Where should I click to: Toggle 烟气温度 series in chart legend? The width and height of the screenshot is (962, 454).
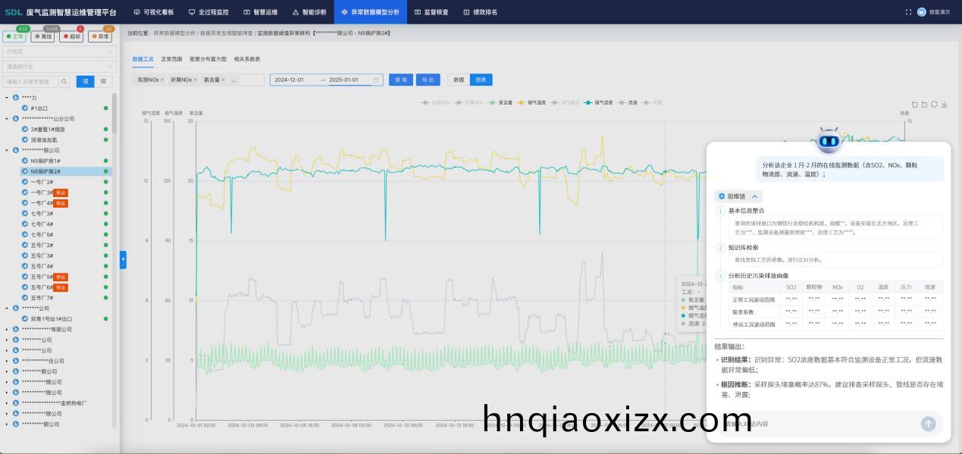[x=534, y=102]
